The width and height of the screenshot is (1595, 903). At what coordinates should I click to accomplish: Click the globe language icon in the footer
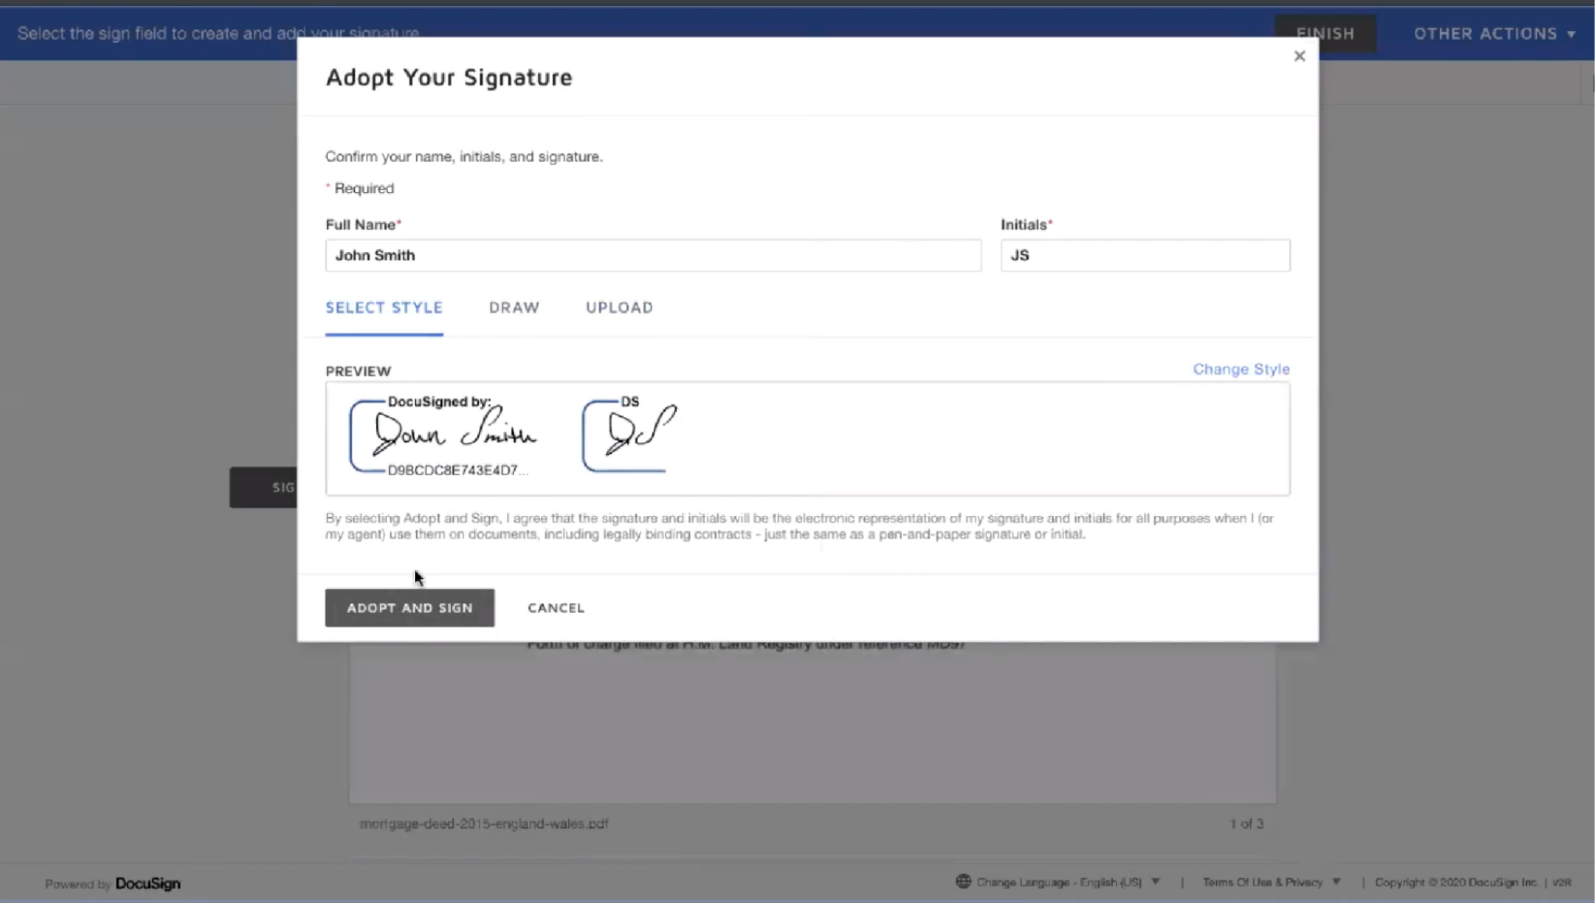[963, 881]
